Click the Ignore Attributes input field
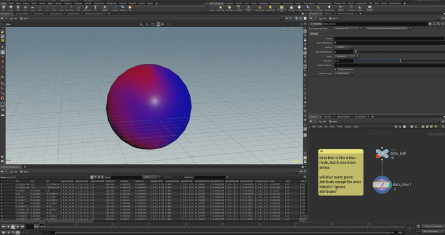 [x=389, y=43]
